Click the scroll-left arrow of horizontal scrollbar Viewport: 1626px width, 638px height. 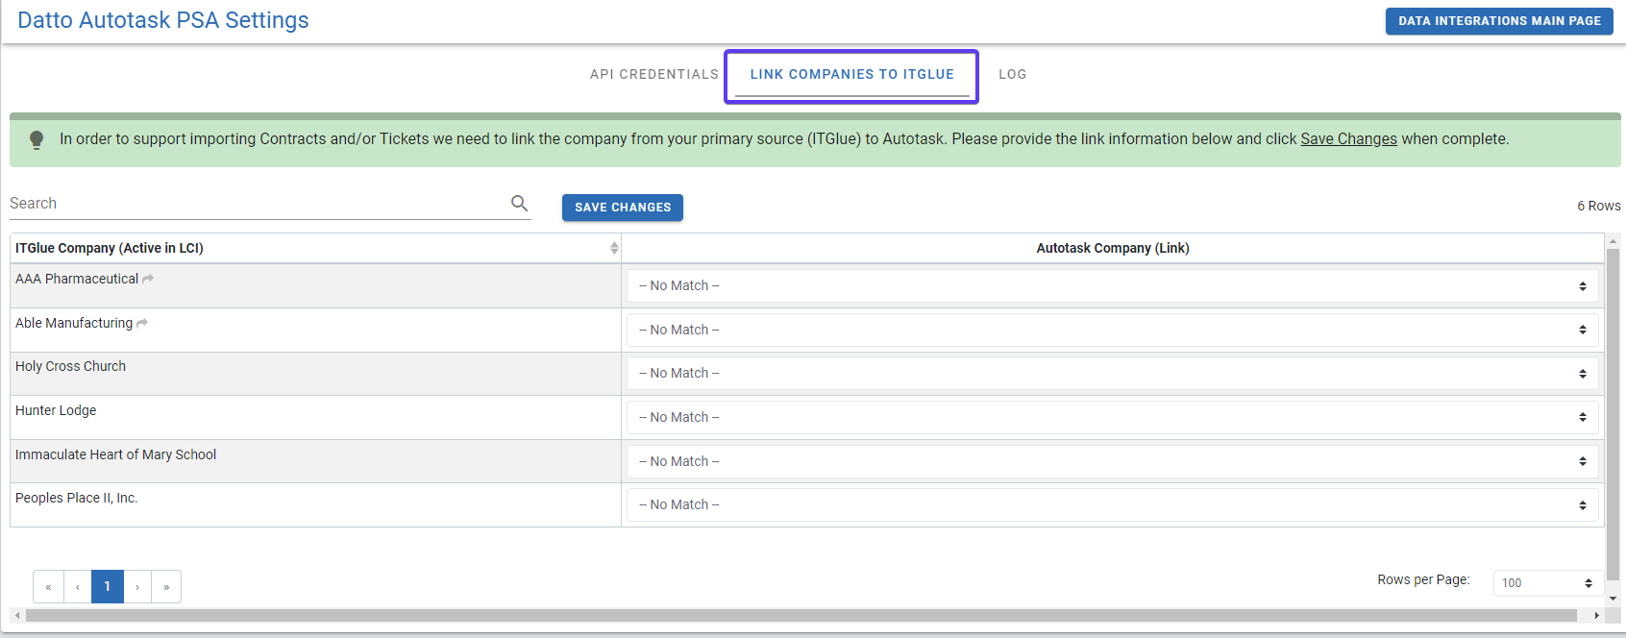pyautogui.click(x=17, y=616)
